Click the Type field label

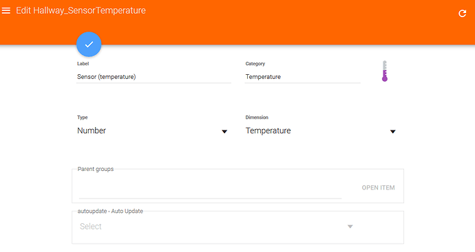click(83, 117)
